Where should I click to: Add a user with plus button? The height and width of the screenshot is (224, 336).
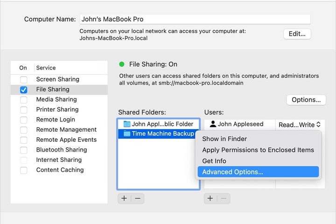point(210,198)
